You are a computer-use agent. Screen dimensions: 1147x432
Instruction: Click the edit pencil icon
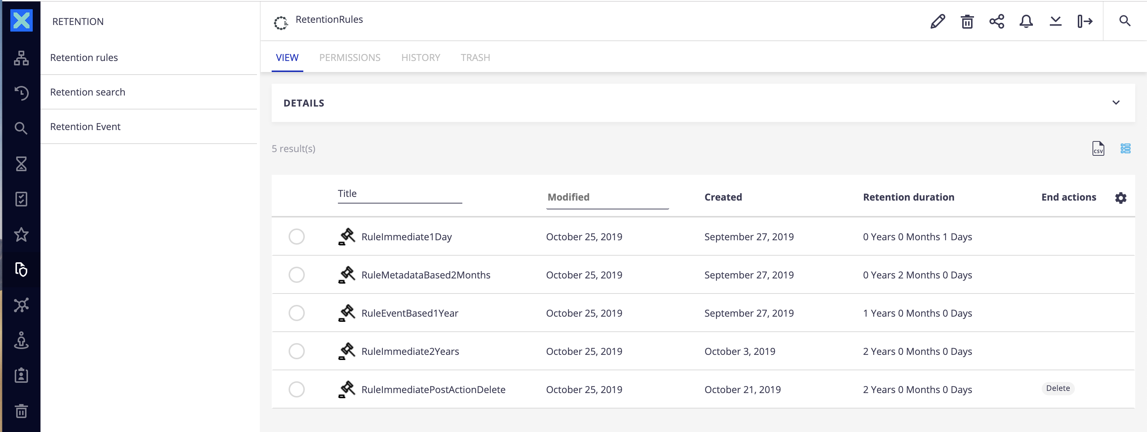tap(937, 21)
